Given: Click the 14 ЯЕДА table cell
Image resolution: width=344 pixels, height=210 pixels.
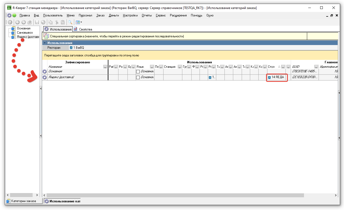Looking at the screenshot, I should click(277, 77).
